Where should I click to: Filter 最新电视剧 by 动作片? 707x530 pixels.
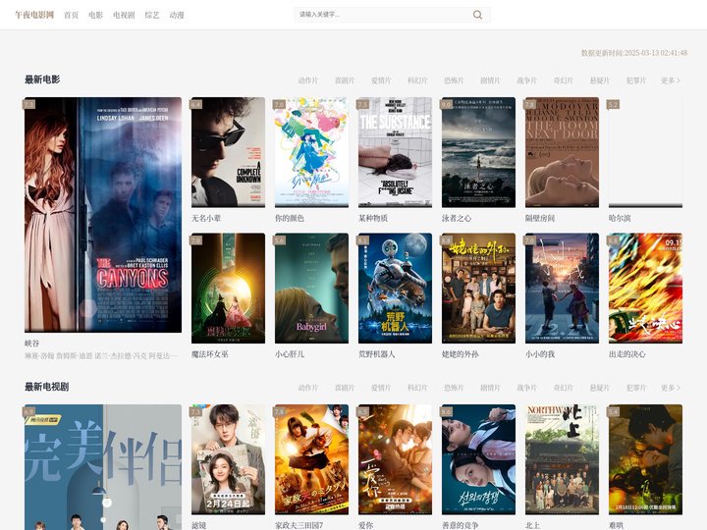(308, 388)
